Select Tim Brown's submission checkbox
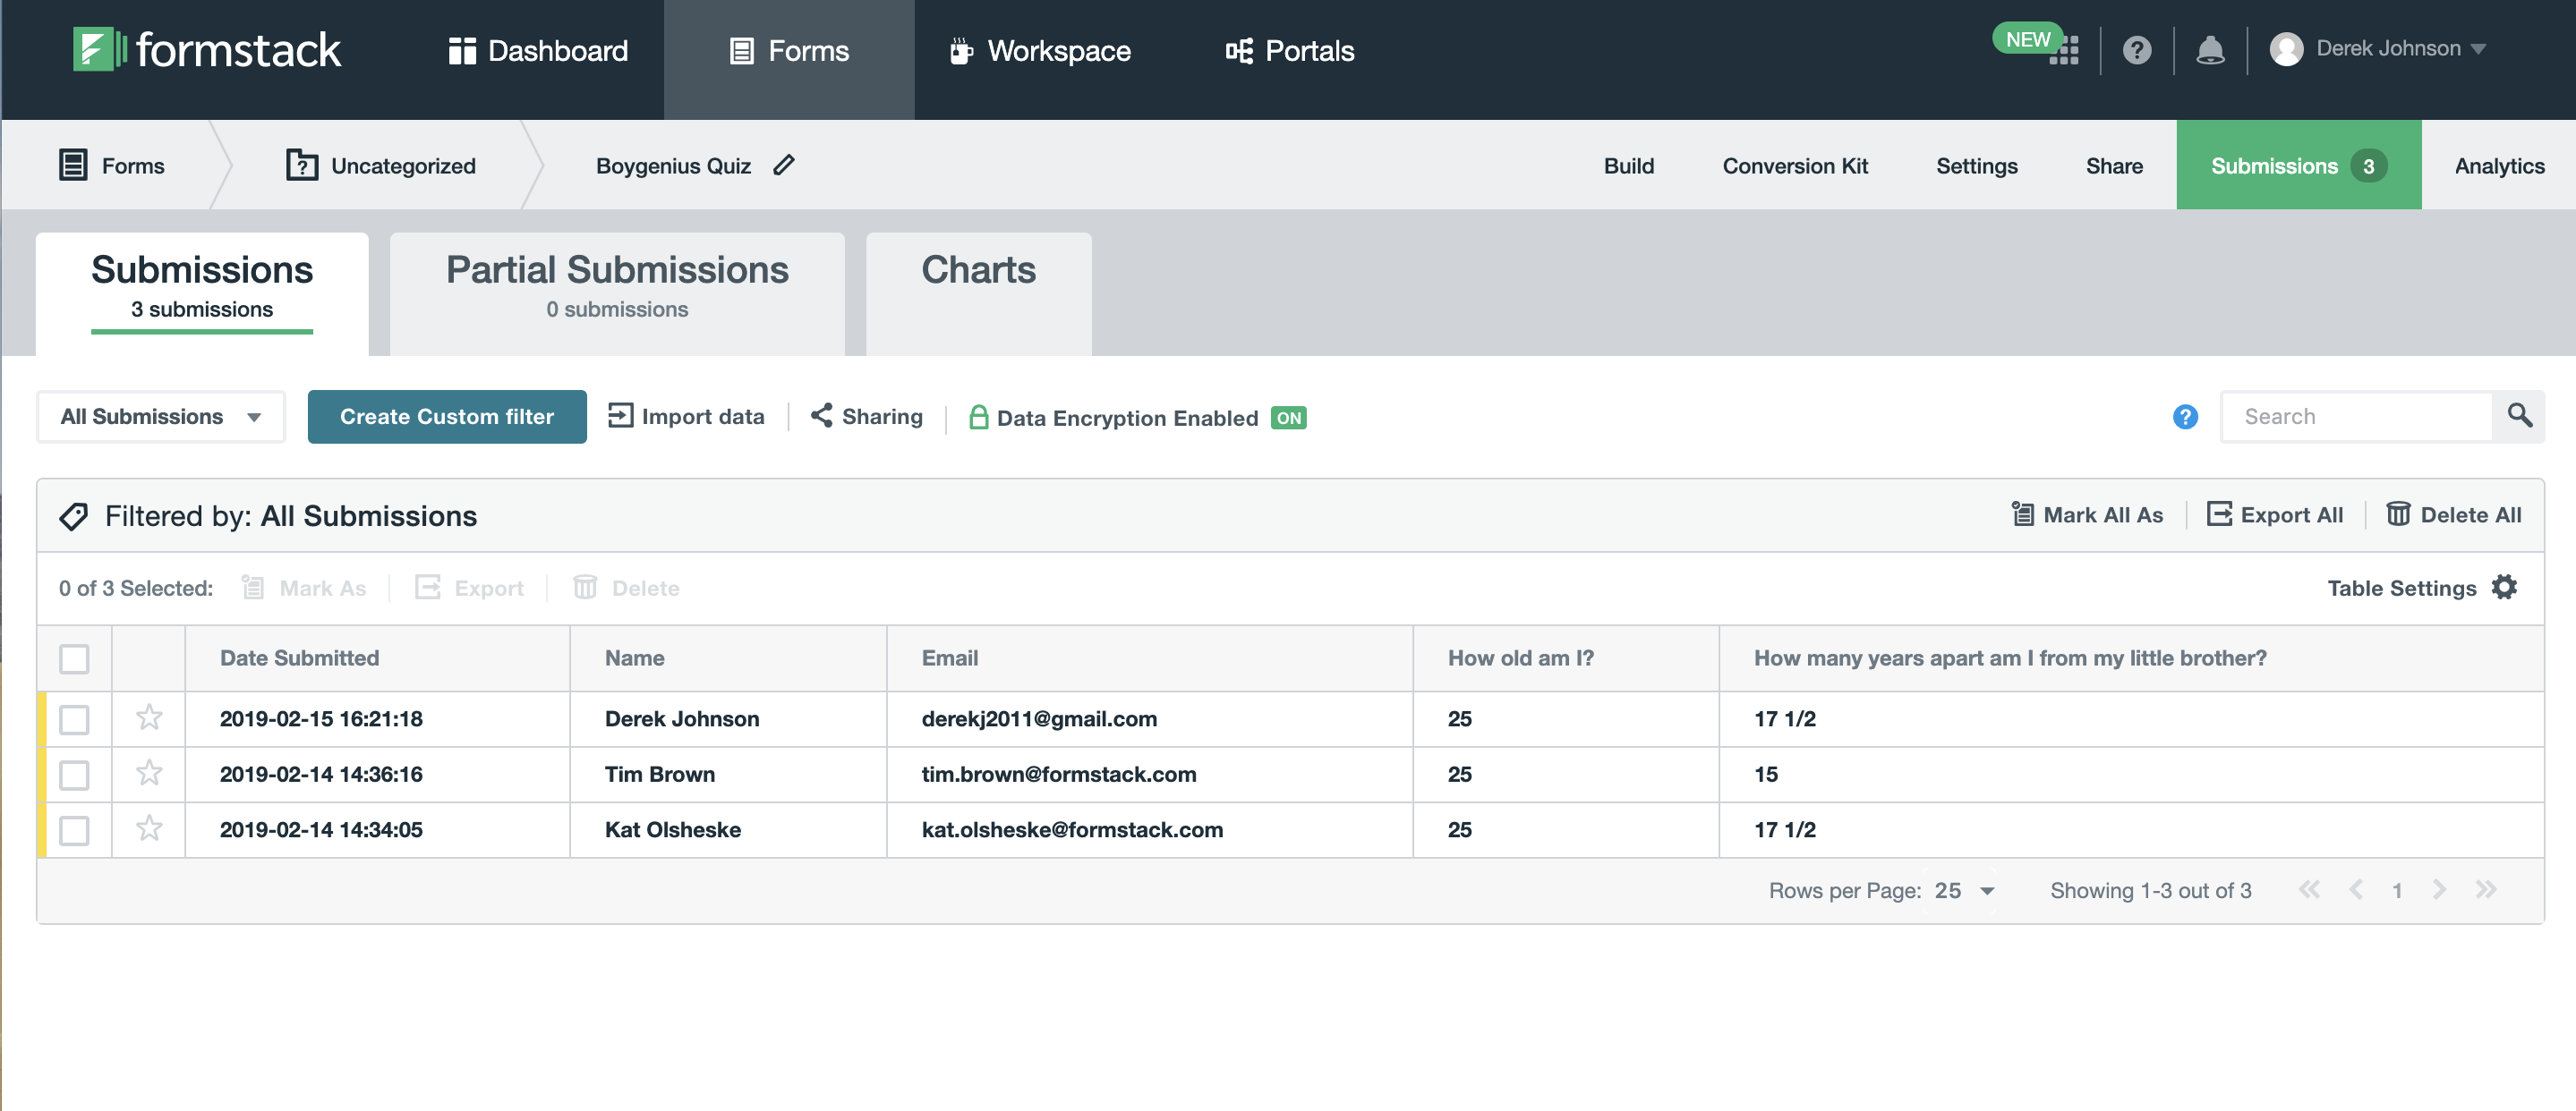Screen dimensions: 2576x1111 (74, 775)
